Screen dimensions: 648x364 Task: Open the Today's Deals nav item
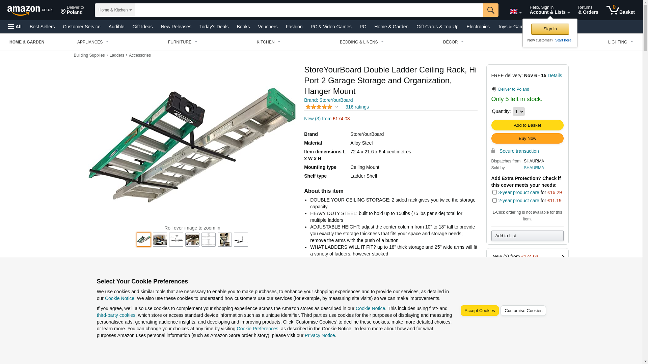[214, 27]
